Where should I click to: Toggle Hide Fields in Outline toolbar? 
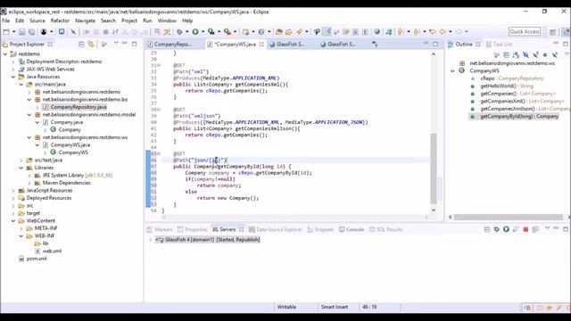[525, 55]
